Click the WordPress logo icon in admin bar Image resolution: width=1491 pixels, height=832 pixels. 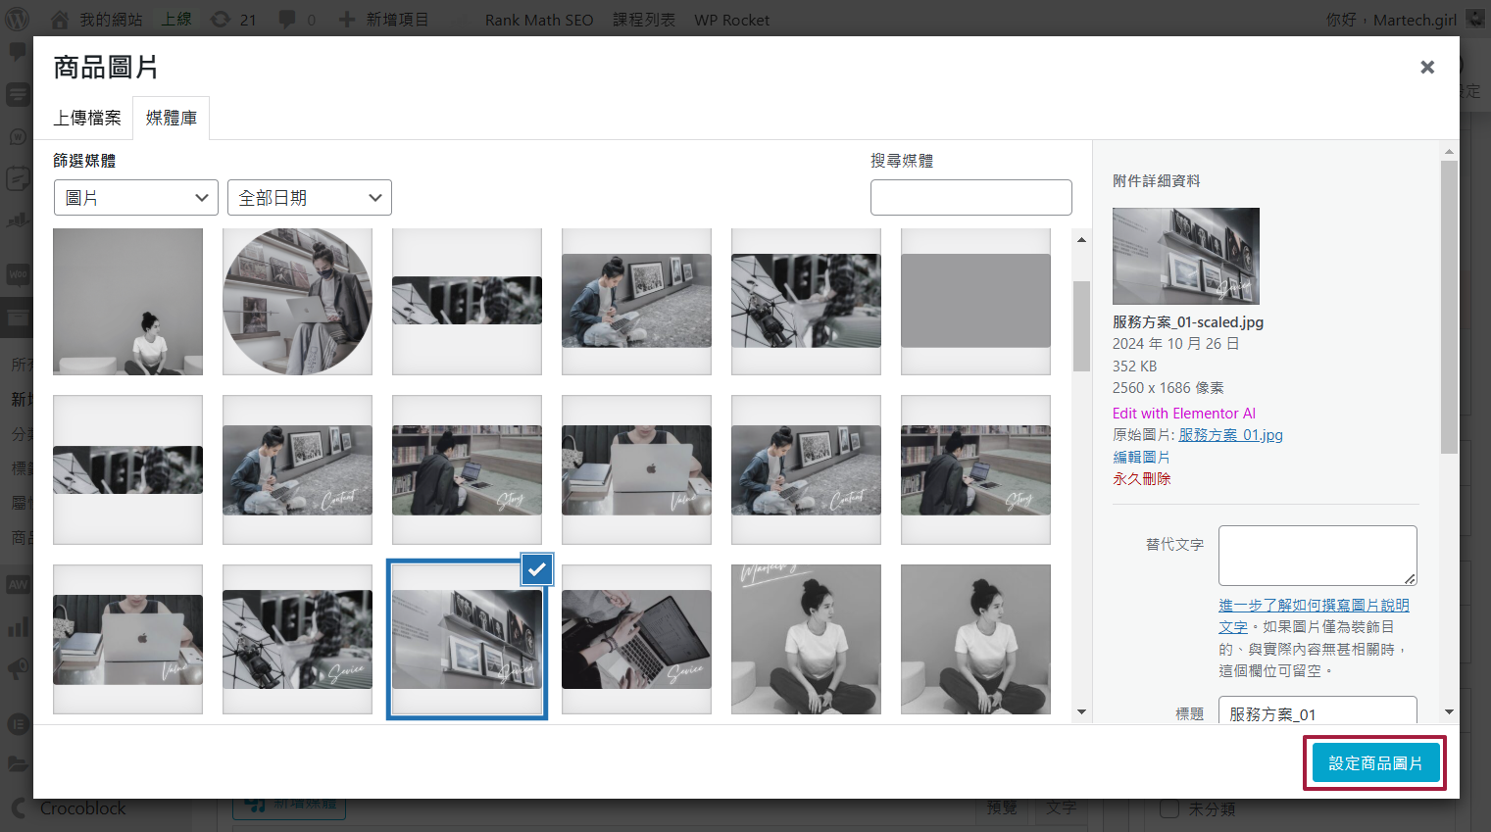18,19
